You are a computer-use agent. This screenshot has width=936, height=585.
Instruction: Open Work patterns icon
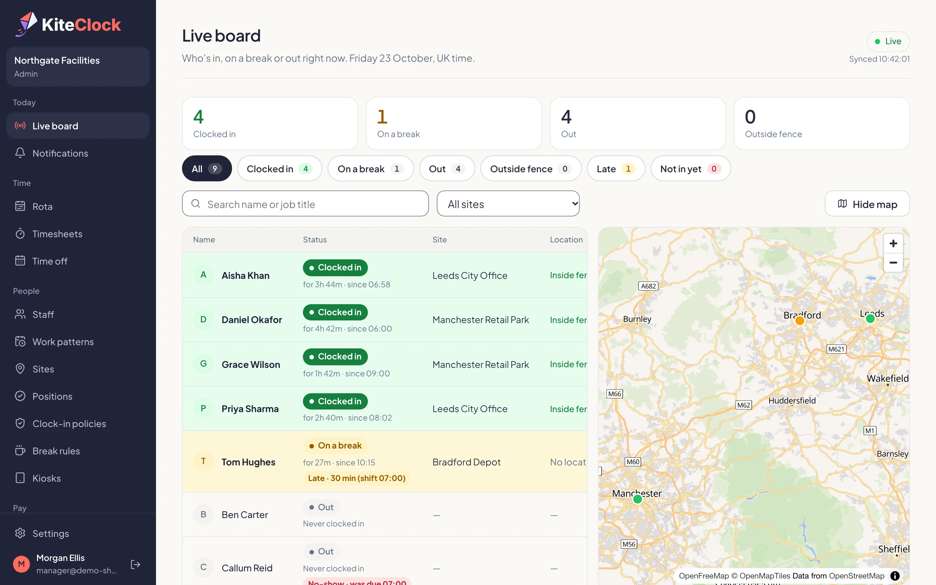20,341
